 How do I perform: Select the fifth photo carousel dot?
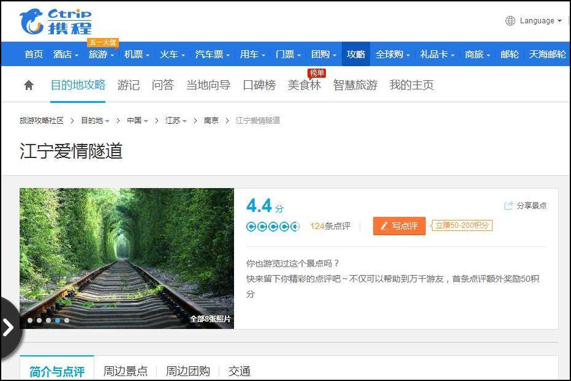[x=67, y=320]
